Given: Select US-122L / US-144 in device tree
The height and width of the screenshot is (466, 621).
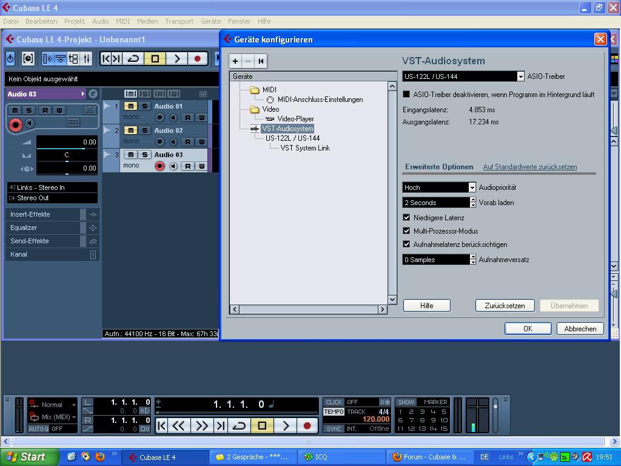Looking at the screenshot, I should coord(293,138).
